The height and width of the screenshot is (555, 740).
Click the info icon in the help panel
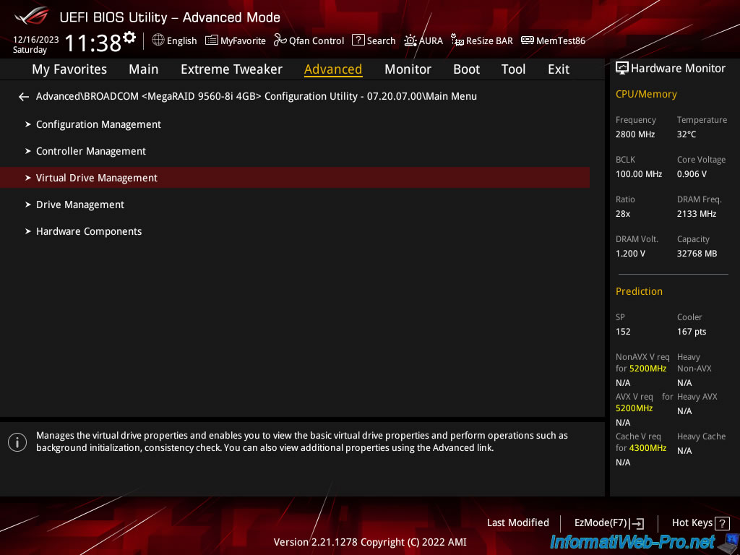(x=17, y=442)
